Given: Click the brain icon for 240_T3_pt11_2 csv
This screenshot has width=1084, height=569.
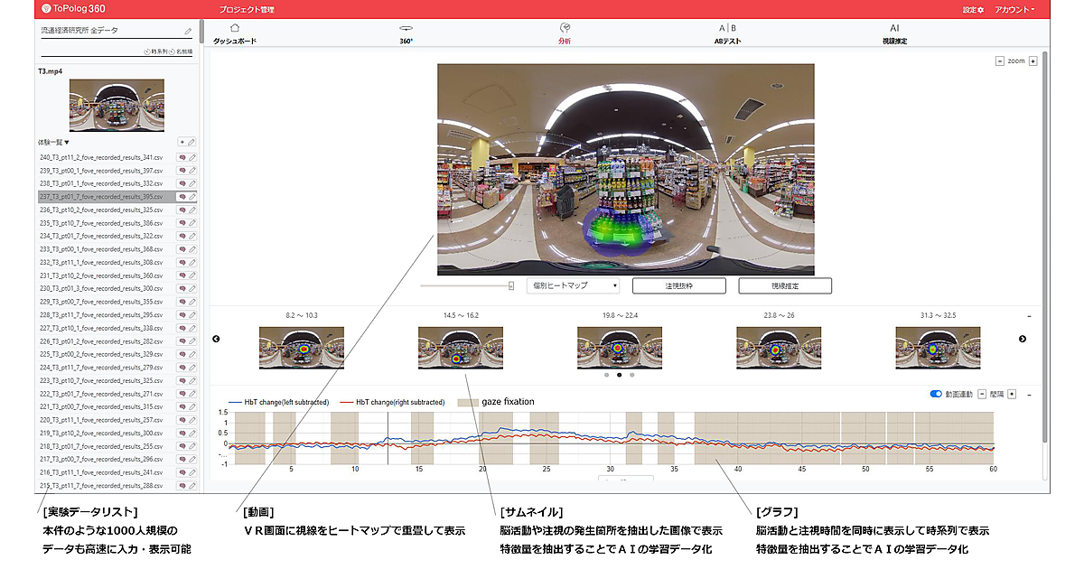Looking at the screenshot, I should [182, 157].
